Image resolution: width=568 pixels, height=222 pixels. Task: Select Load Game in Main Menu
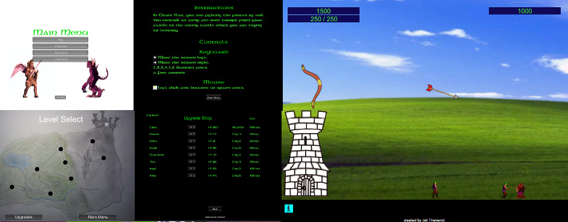60,59
